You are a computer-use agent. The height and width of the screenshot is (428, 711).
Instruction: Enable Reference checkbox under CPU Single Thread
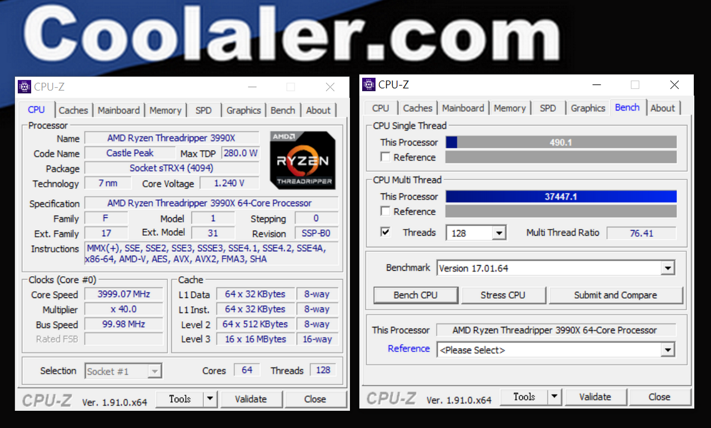(x=385, y=157)
